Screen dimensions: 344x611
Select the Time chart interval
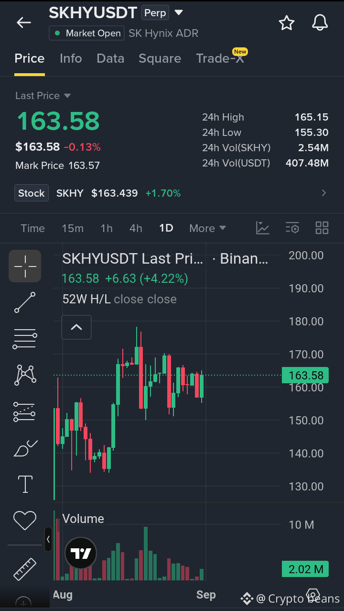pos(32,228)
